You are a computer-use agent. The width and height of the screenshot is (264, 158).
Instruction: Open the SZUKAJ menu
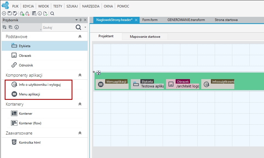tap(72, 6)
